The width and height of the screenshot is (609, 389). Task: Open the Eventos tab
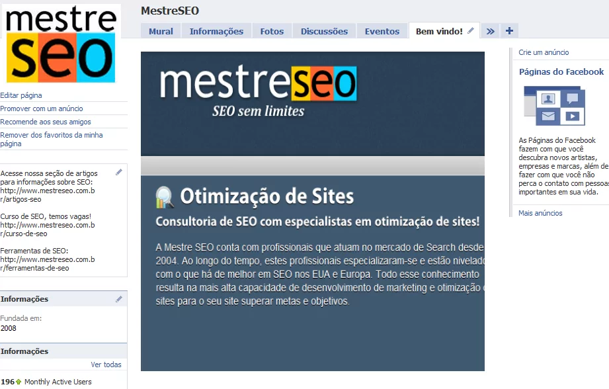(x=382, y=31)
